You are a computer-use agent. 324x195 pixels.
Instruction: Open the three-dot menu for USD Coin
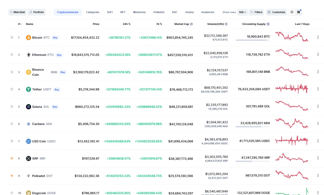(318, 141)
